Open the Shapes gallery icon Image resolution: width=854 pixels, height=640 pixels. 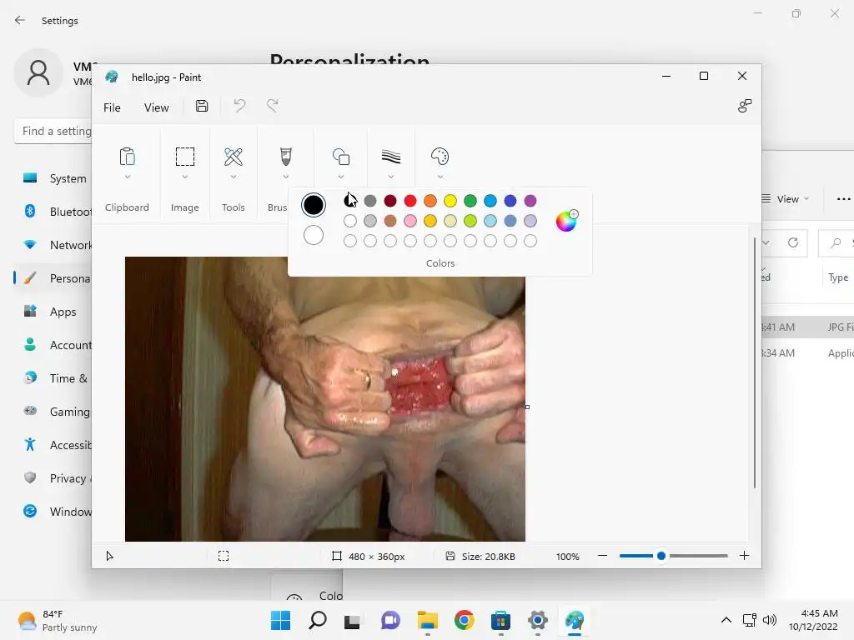[x=341, y=157]
